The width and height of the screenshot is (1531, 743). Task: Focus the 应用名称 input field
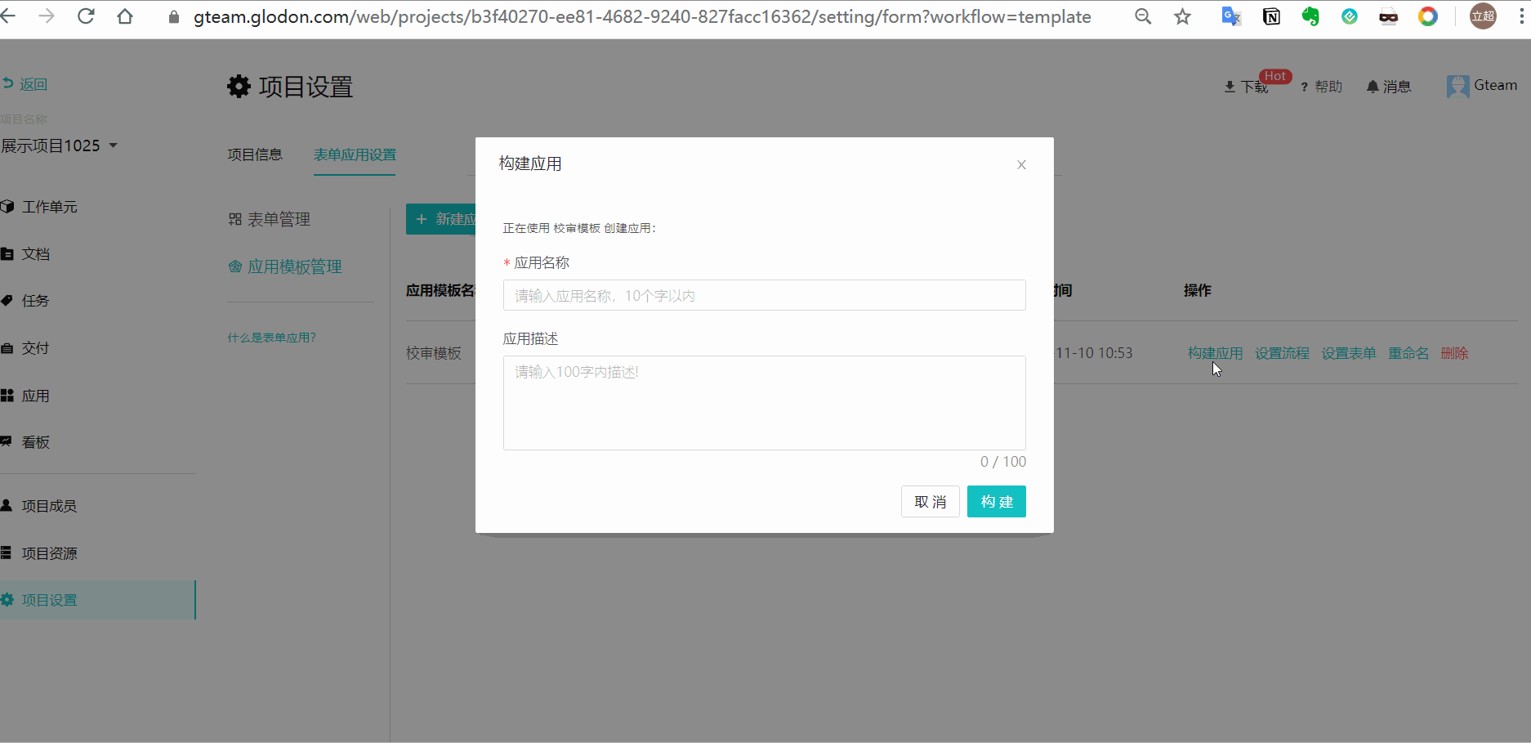(764, 295)
